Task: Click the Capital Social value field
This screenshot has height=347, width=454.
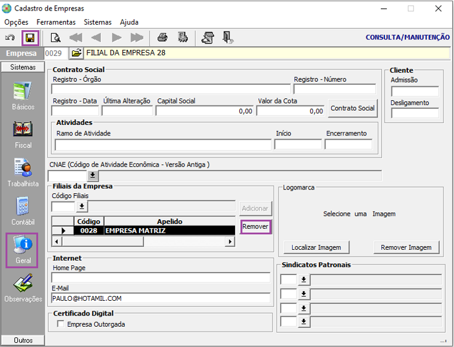Action: pos(204,111)
